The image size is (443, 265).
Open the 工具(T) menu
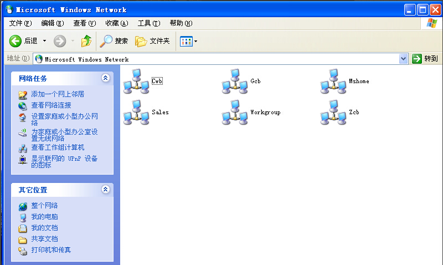[x=148, y=23]
